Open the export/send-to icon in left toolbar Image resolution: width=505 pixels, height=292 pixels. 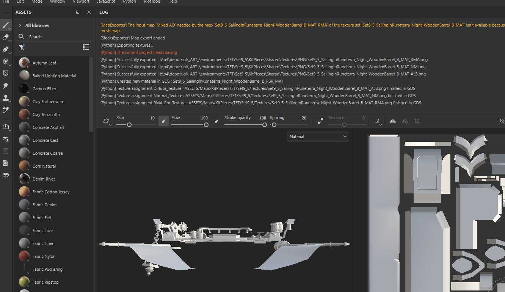(x=6, y=127)
